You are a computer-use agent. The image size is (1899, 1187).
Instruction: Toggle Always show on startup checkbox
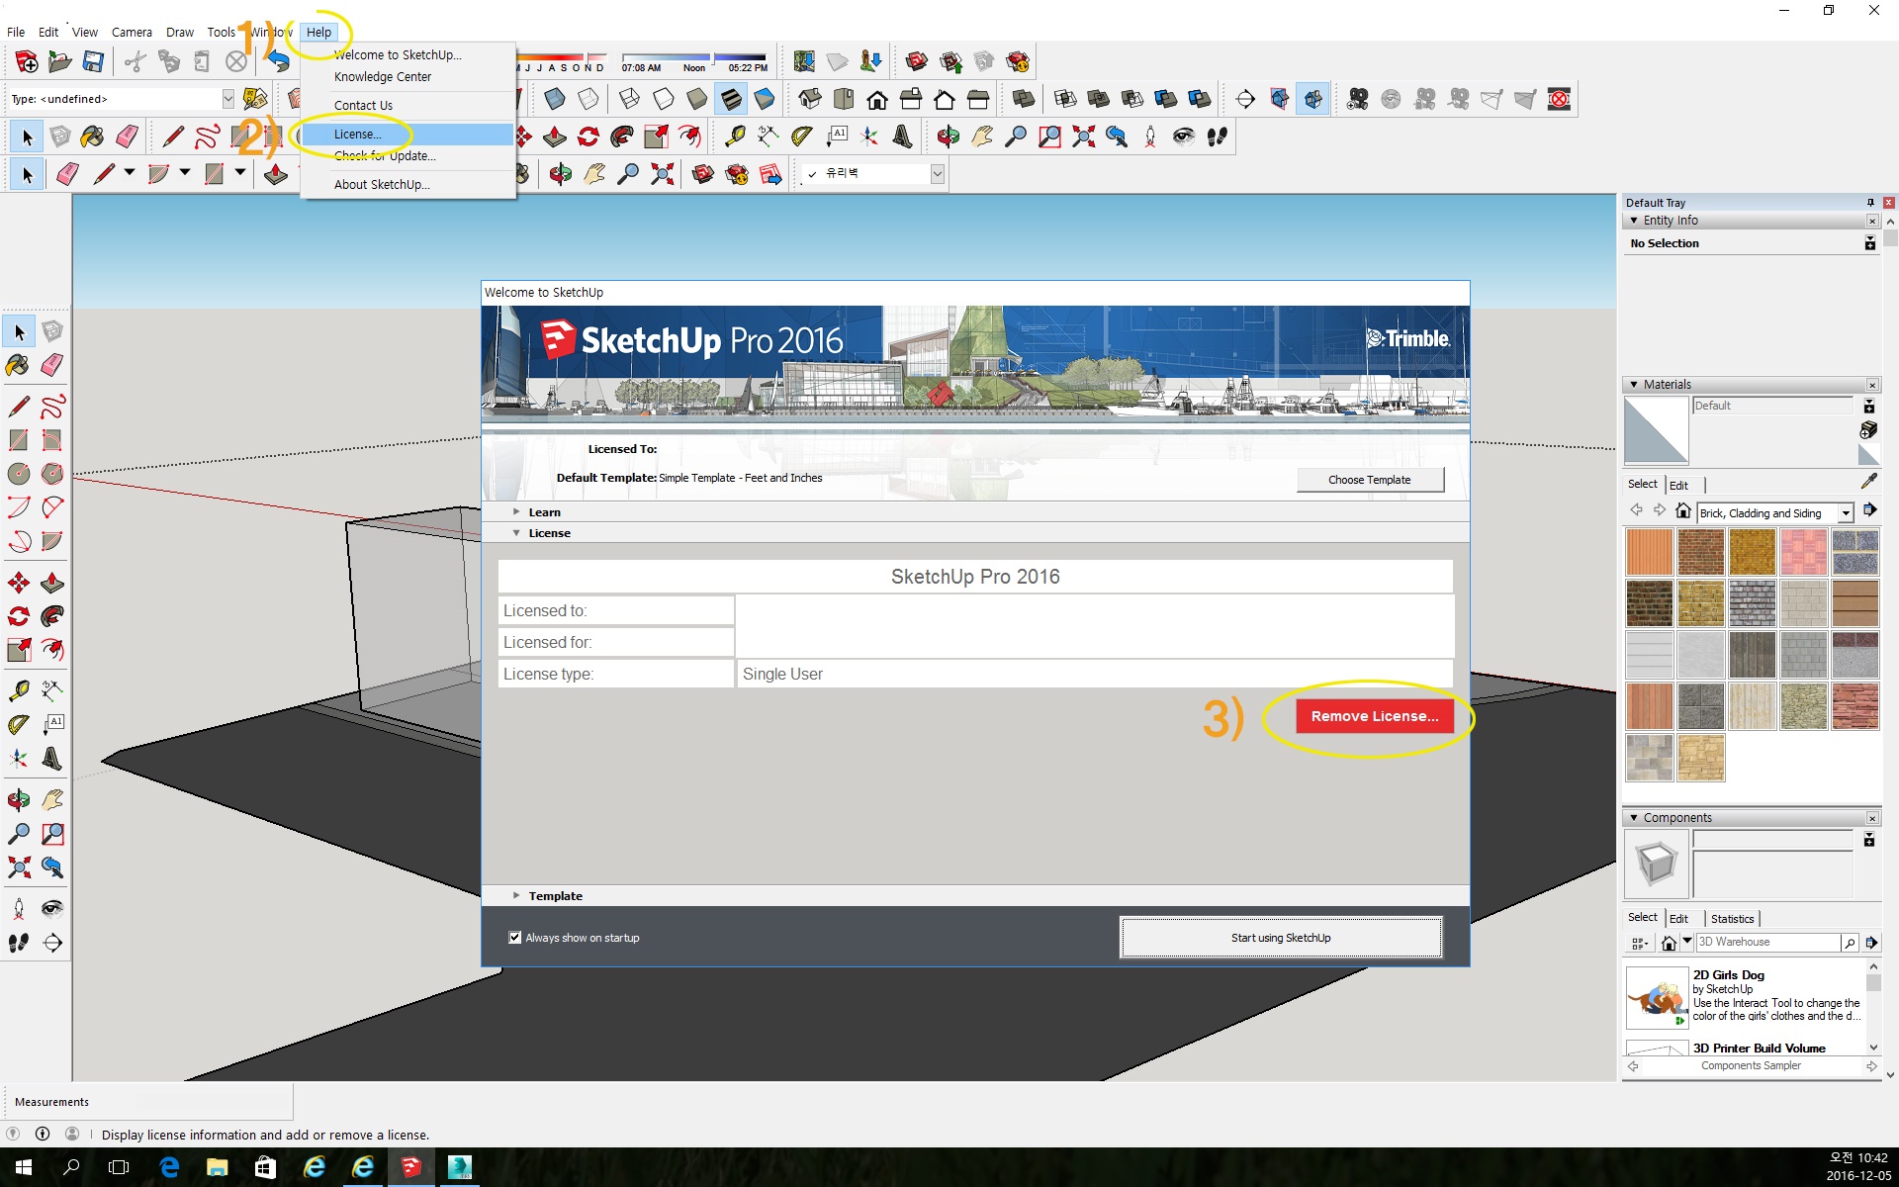(x=514, y=938)
